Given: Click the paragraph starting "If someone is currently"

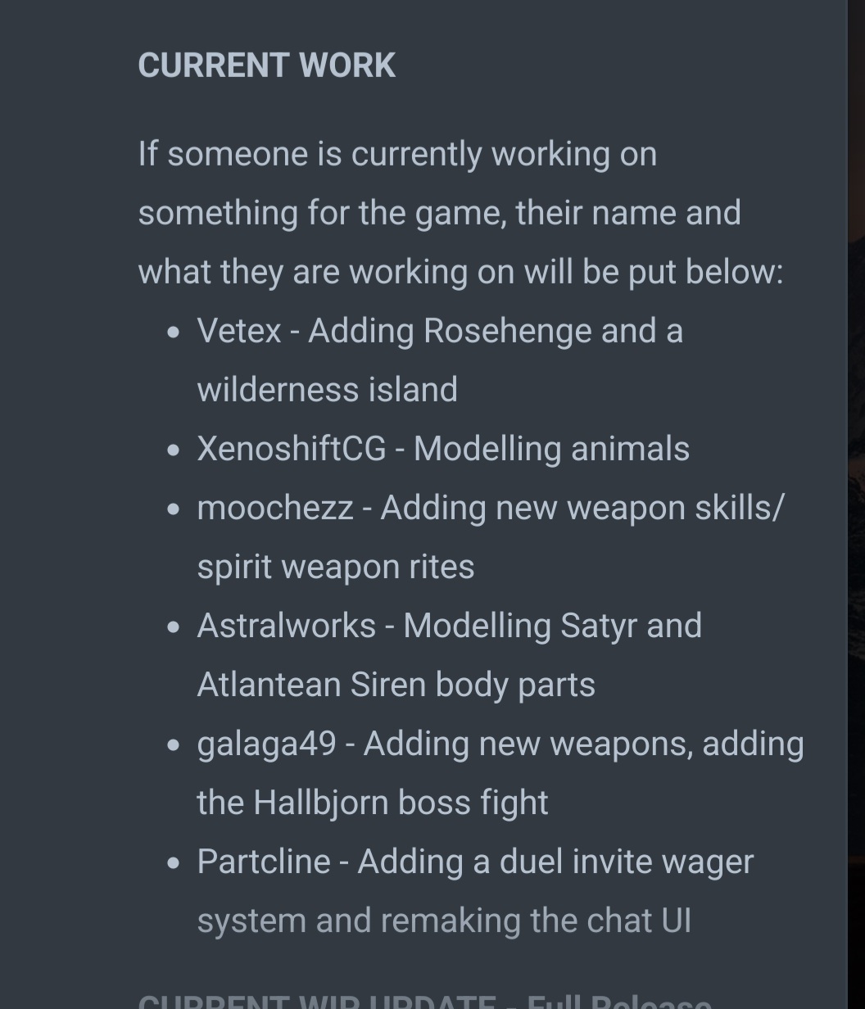Looking at the screenshot, I should (x=460, y=213).
